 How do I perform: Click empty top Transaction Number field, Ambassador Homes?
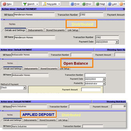[81, 55]
